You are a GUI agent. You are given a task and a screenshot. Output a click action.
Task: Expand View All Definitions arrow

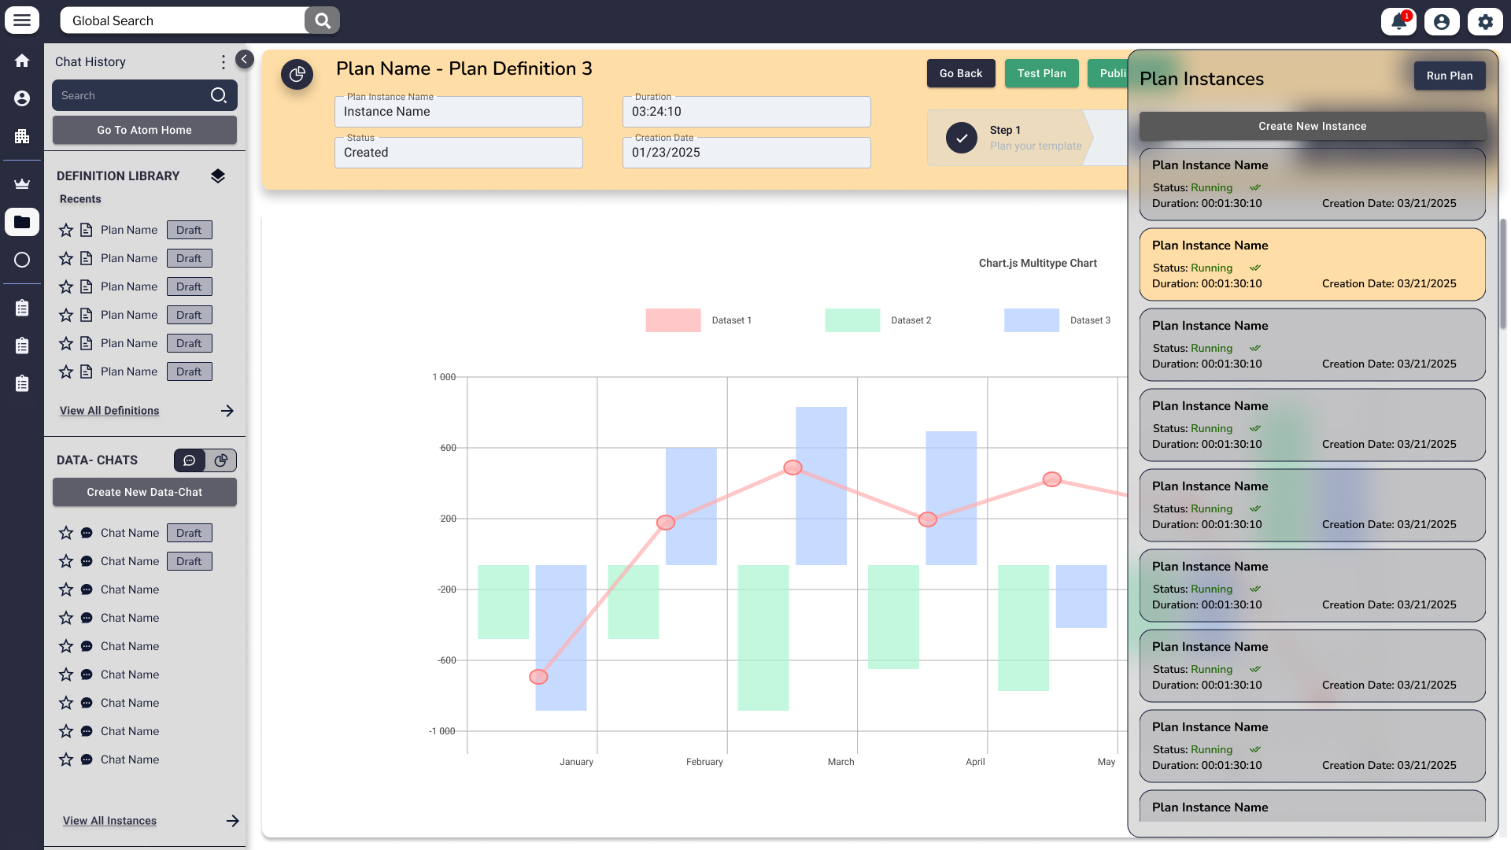tap(227, 411)
